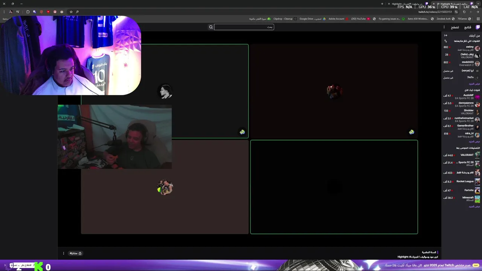
Task: Open the 1ello VALORANT channel
Action: pos(462,56)
